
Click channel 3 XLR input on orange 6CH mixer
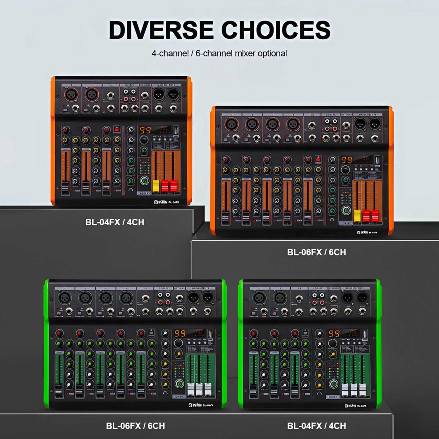[272, 124]
